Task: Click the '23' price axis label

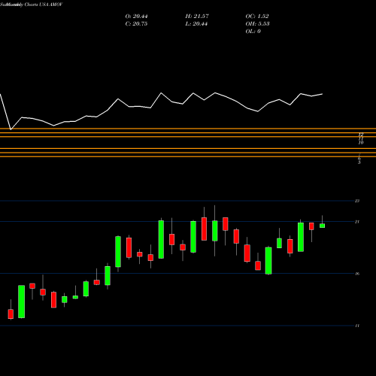Action: [357, 201]
